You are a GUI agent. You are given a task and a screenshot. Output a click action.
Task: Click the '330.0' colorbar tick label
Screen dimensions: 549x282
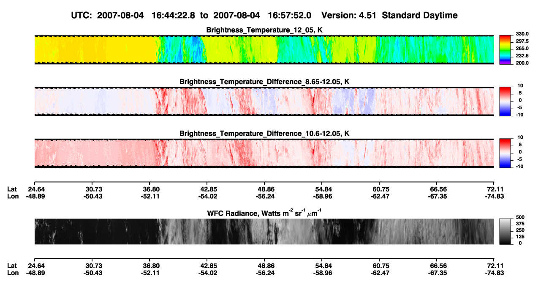point(522,34)
